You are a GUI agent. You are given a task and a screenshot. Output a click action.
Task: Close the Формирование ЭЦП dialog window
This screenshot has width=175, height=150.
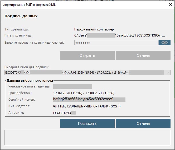click(170, 5)
